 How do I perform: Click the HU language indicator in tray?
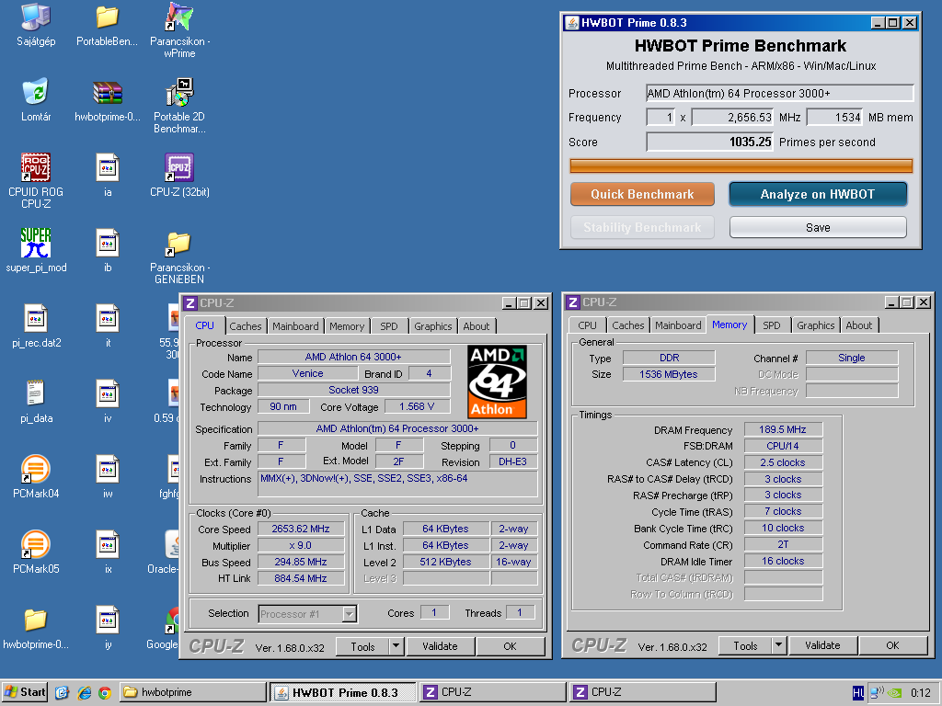point(858,693)
